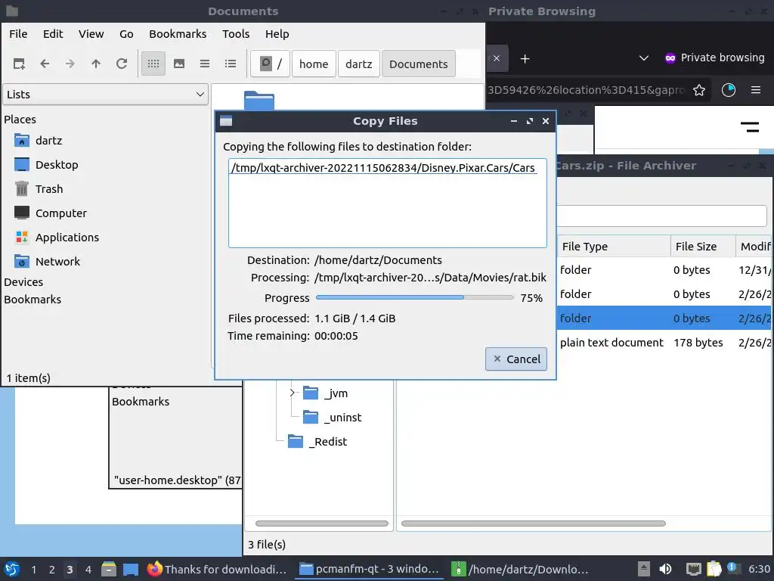Click the copy progress bar

[x=415, y=297]
